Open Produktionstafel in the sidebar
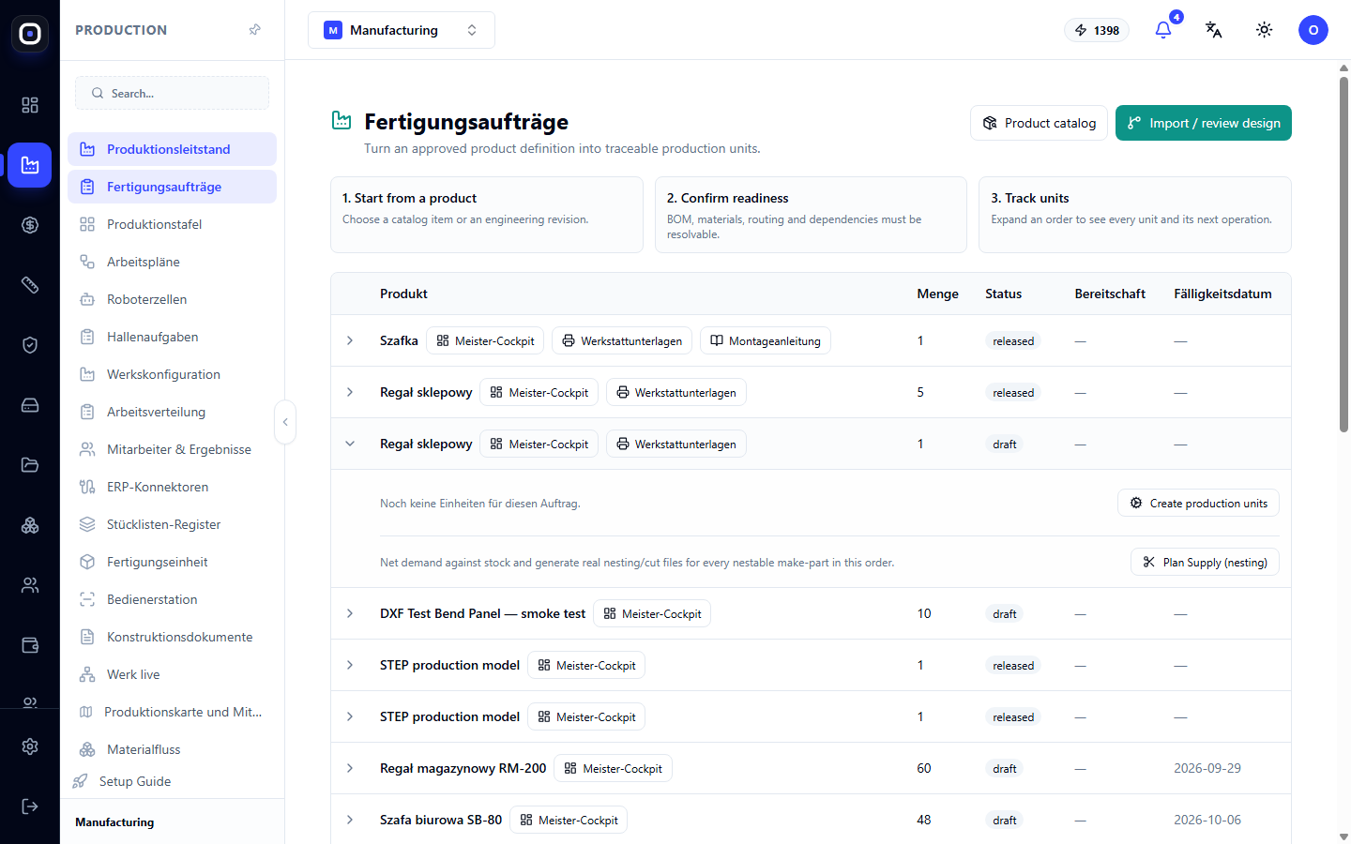The image size is (1351, 844). click(172, 224)
